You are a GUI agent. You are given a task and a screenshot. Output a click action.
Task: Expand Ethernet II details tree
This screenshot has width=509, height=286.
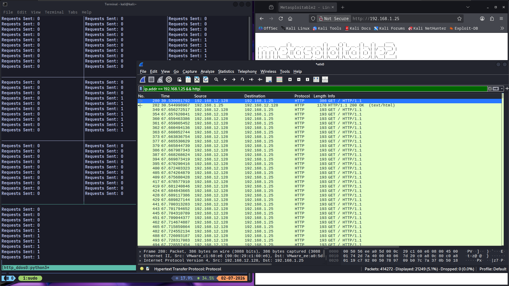[140, 256]
